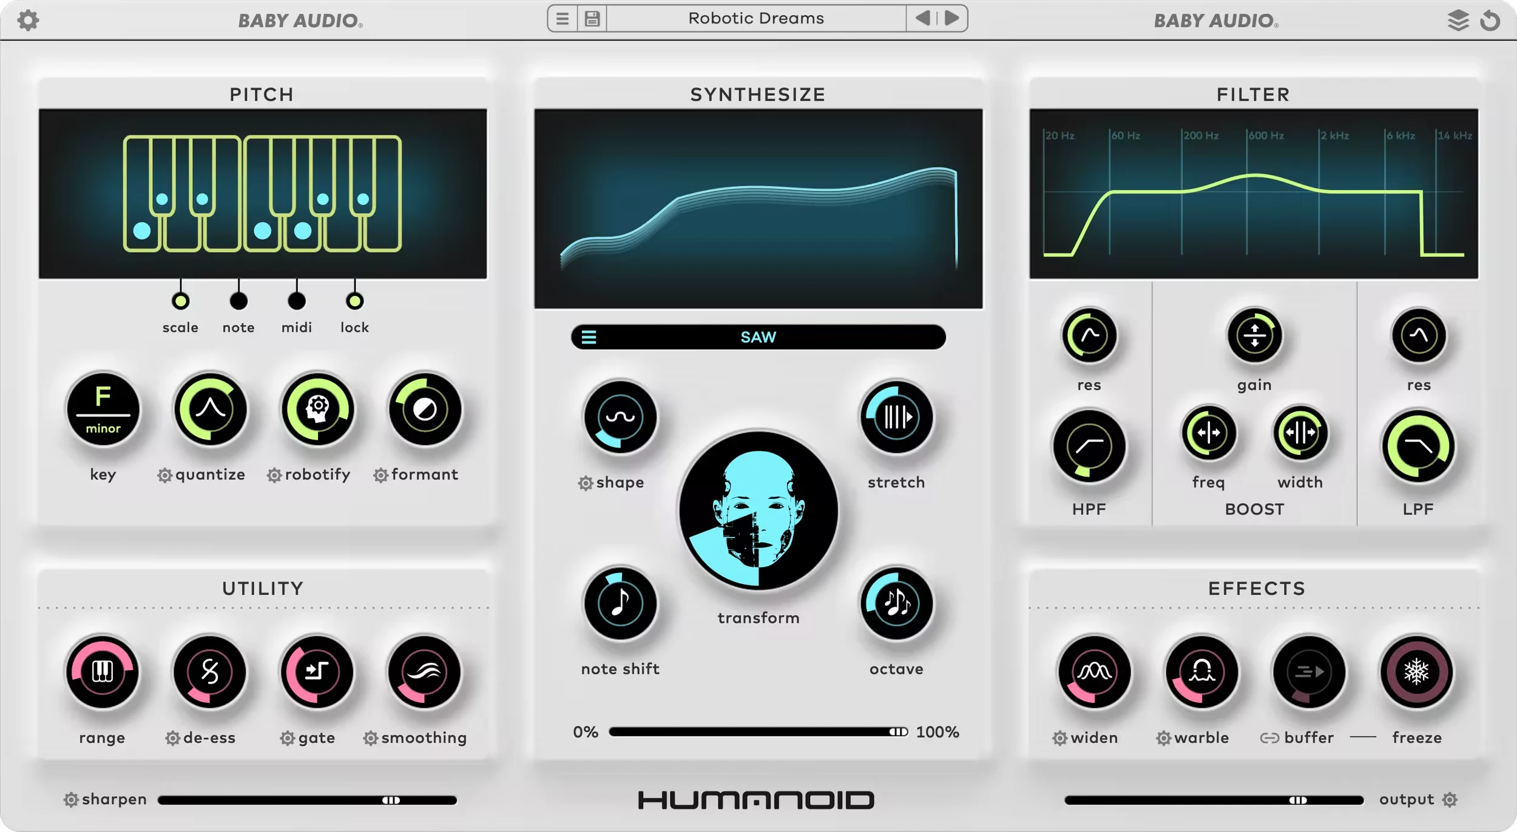Screen dimensions: 1517x832
Task: Go to next preset arrow
Action: coord(952,18)
